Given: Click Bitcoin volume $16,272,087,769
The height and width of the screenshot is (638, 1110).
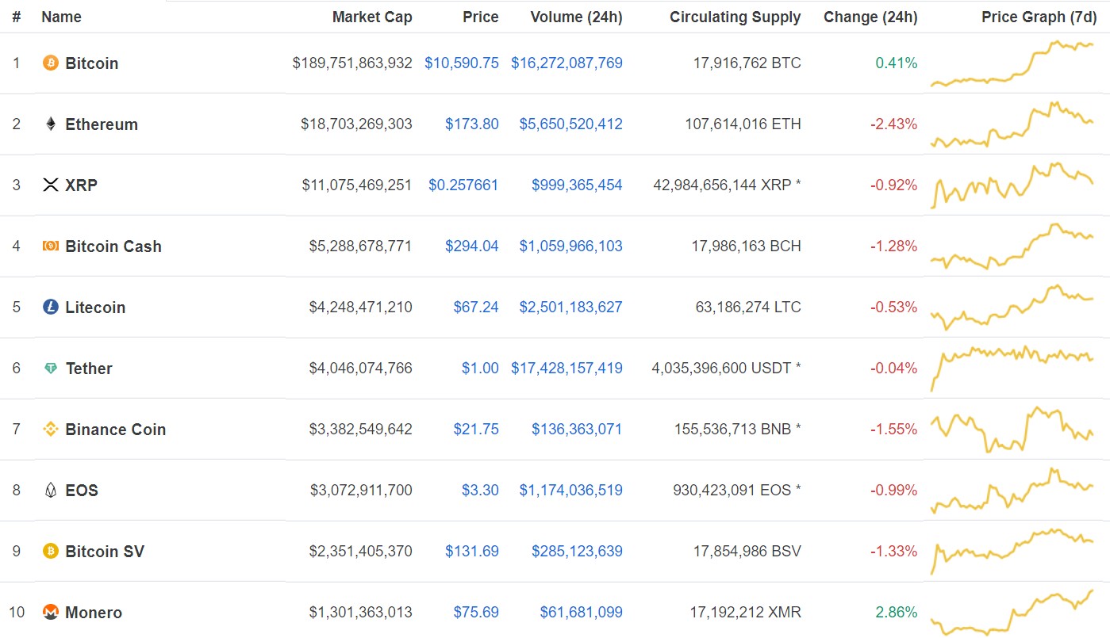Looking at the screenshot, I should [567, 63].
